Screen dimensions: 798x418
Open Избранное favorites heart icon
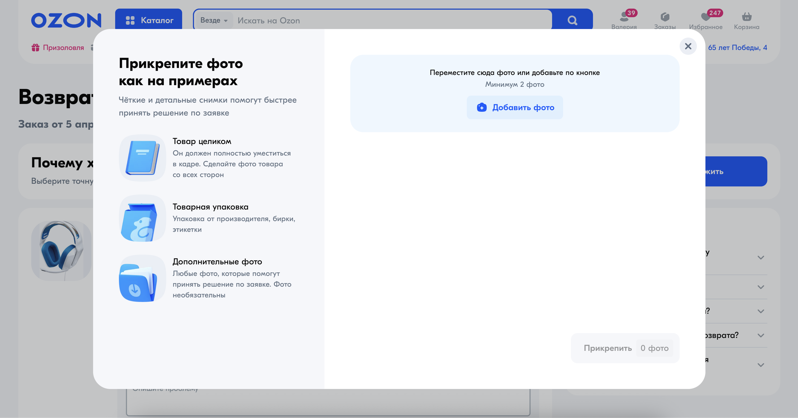(x=706, y=20)
